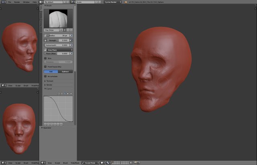Enable the Trim checkbox
Viewport: 257px width, 165px height.
point(45,58)
